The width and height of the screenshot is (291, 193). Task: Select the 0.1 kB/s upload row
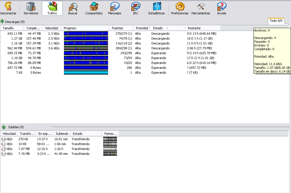[59, 144]
